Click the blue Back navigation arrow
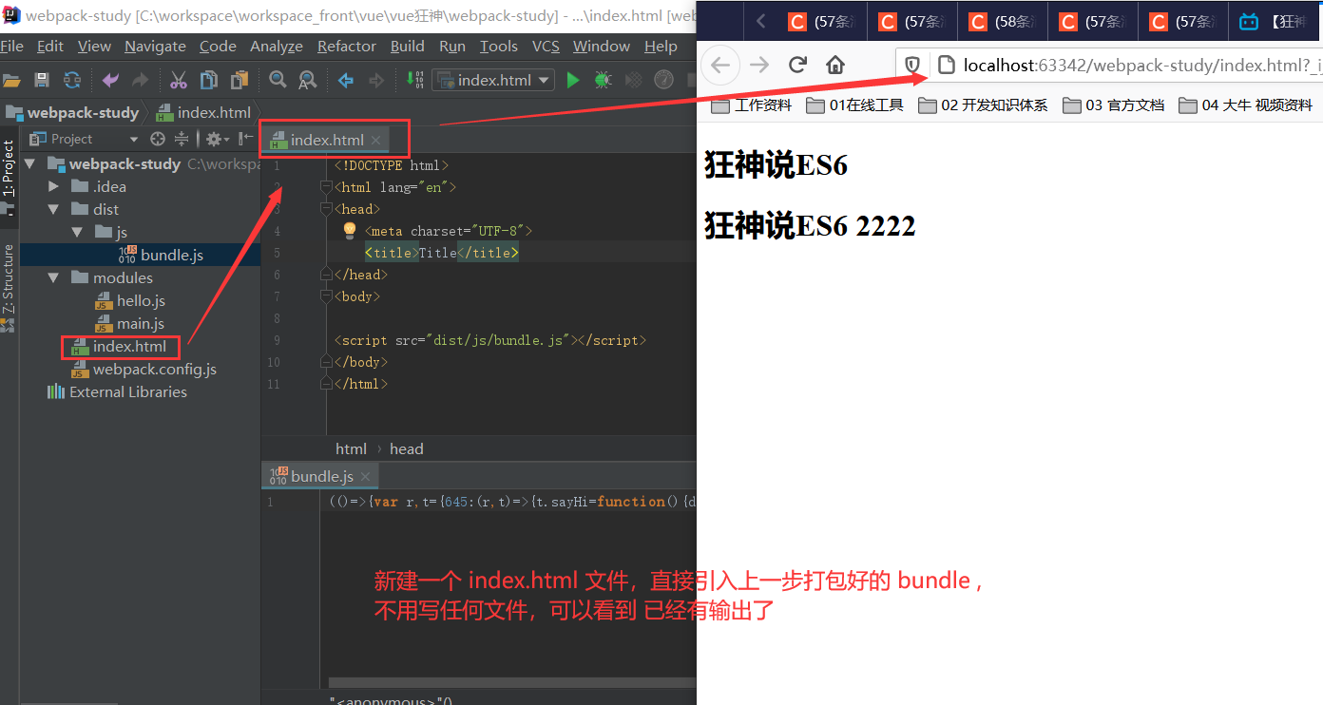Image resolution: width=1323 pixels, height=705 pixels. pyautogui.click(x=346, y=80)
